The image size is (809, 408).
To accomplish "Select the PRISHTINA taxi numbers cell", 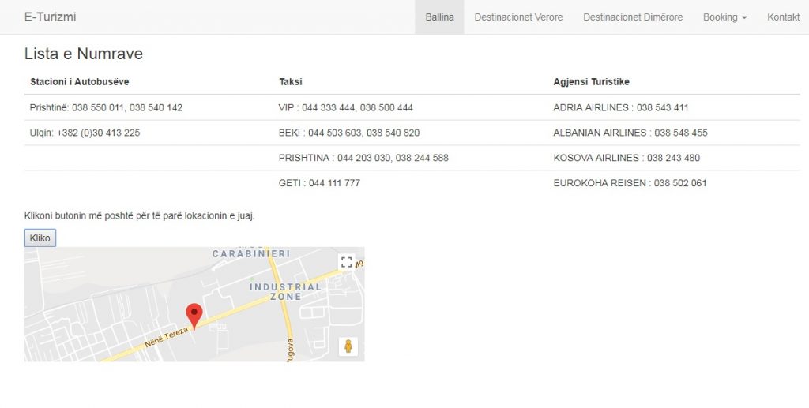I will [411, 158].
